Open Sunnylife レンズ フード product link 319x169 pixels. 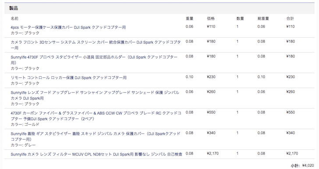coord(95,95)
